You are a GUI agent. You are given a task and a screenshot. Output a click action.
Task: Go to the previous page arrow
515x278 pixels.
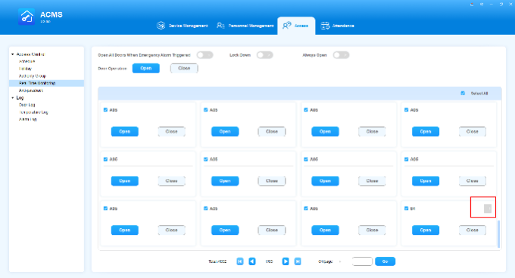(x=252, y=261)
